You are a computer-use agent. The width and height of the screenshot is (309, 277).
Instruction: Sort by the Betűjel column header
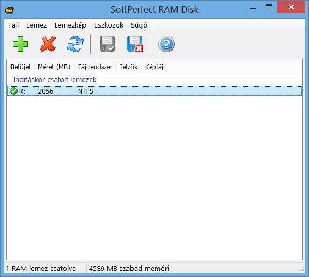[20, 67]
